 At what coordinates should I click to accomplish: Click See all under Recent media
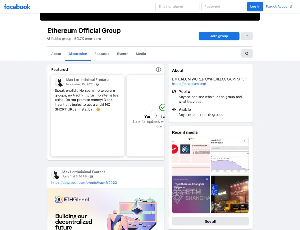[x=210, y=221]
